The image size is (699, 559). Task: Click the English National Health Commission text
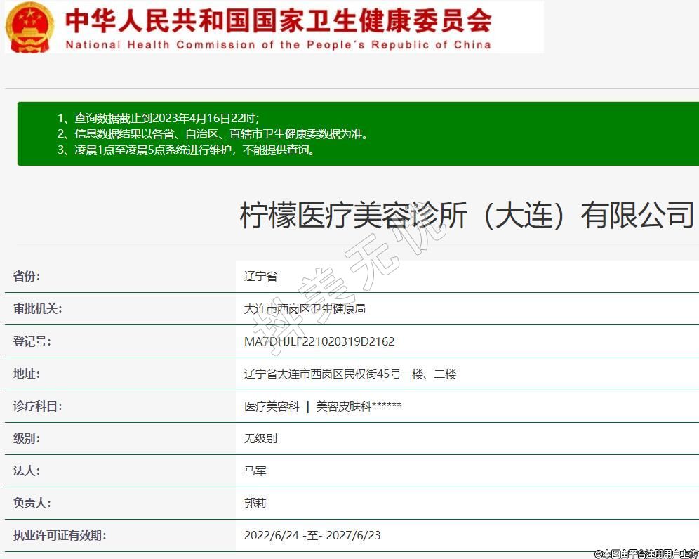[278, 45]
